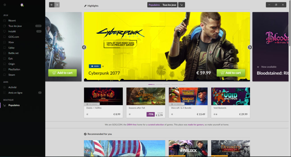Viewport: 291px width, 157px height.
Task: Follow the made for gamers link
Action: tap(196, 125)
